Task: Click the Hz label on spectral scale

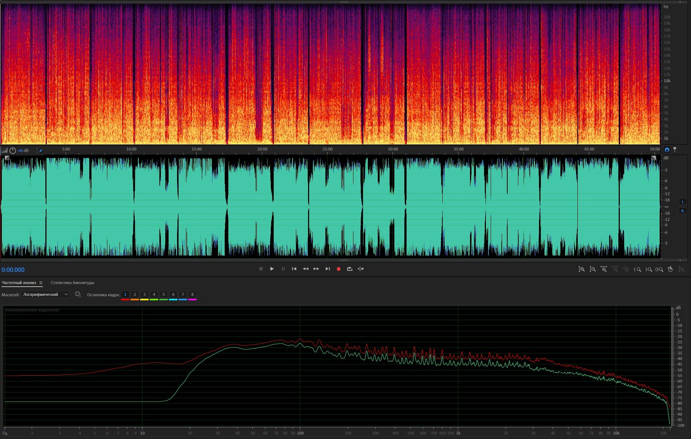Action: pos(666,7)
